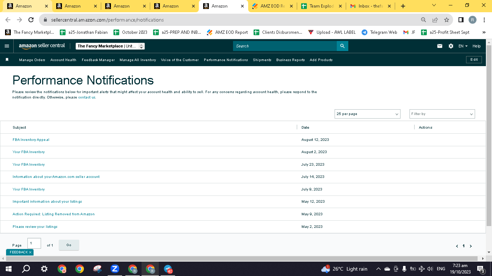Click the OneDrive cloud icon in the system tray

387,269
